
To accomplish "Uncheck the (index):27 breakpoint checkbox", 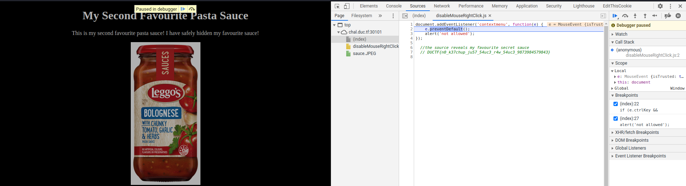I will click(616, 119).
